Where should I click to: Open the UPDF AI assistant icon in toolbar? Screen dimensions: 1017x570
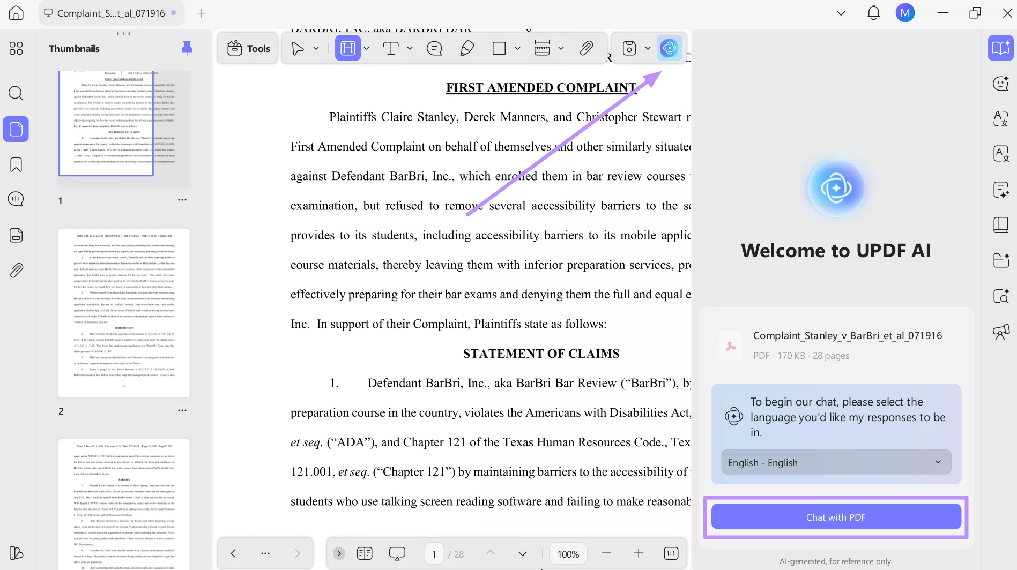669,48
